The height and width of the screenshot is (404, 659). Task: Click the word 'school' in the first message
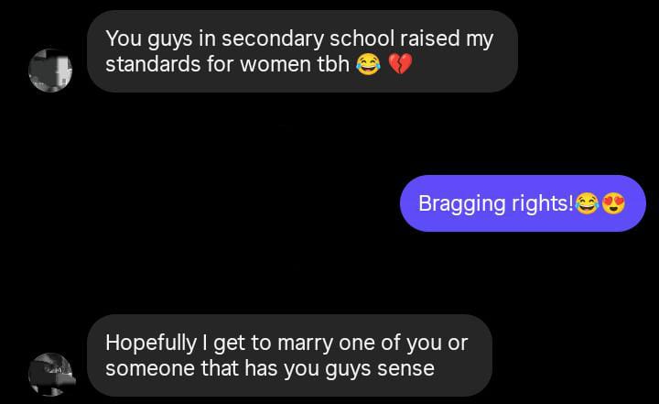click(362, 38)
